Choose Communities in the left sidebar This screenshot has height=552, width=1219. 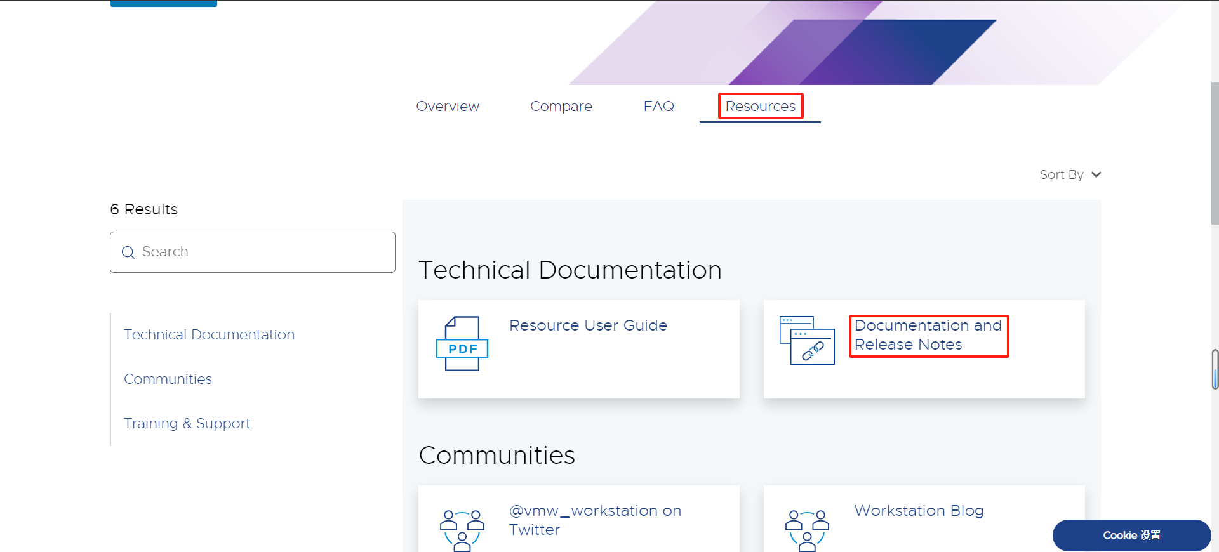click(x=168, y=379)
